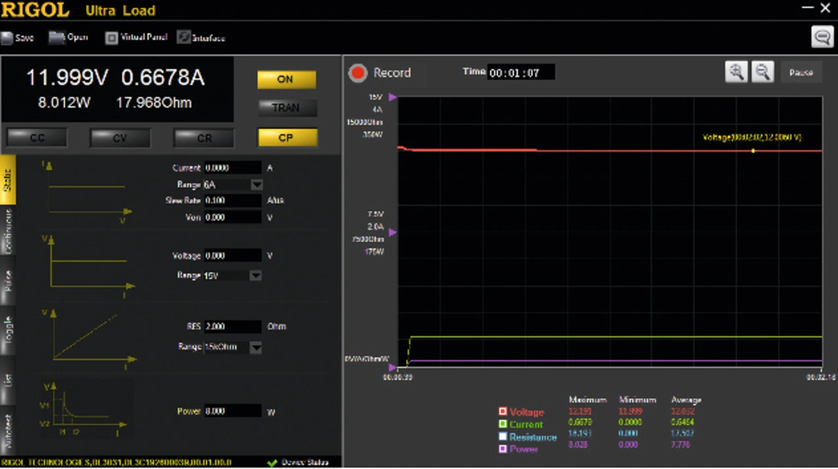The width and height of the screenshot is (838, 469).
Task: Click the Voltage legend label
Action: pos(527,412)
